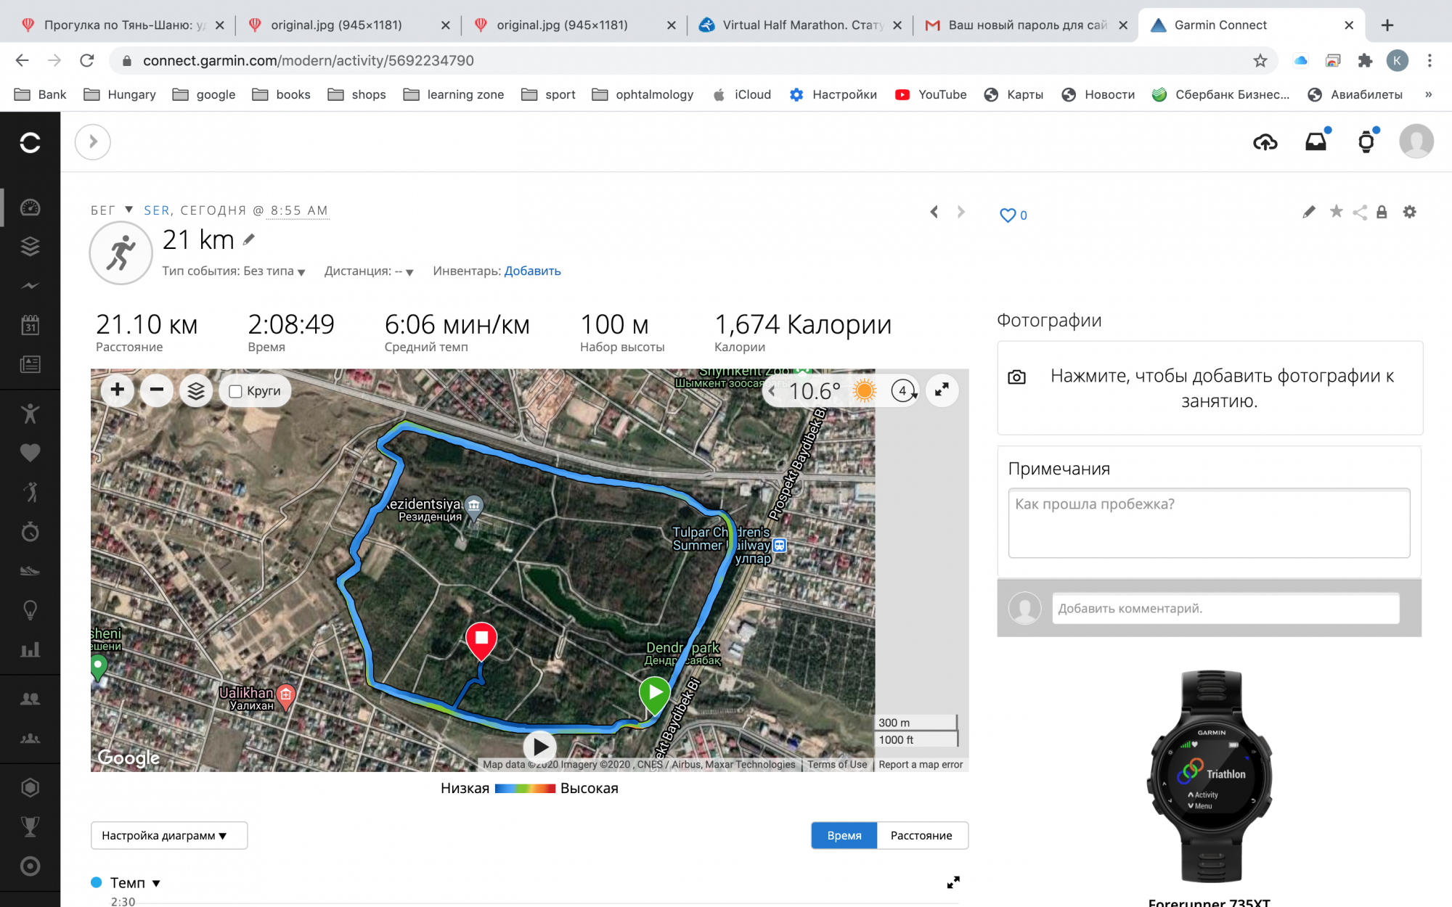Click the heart like icon

pyautogui.click(x=1007, y=216)
